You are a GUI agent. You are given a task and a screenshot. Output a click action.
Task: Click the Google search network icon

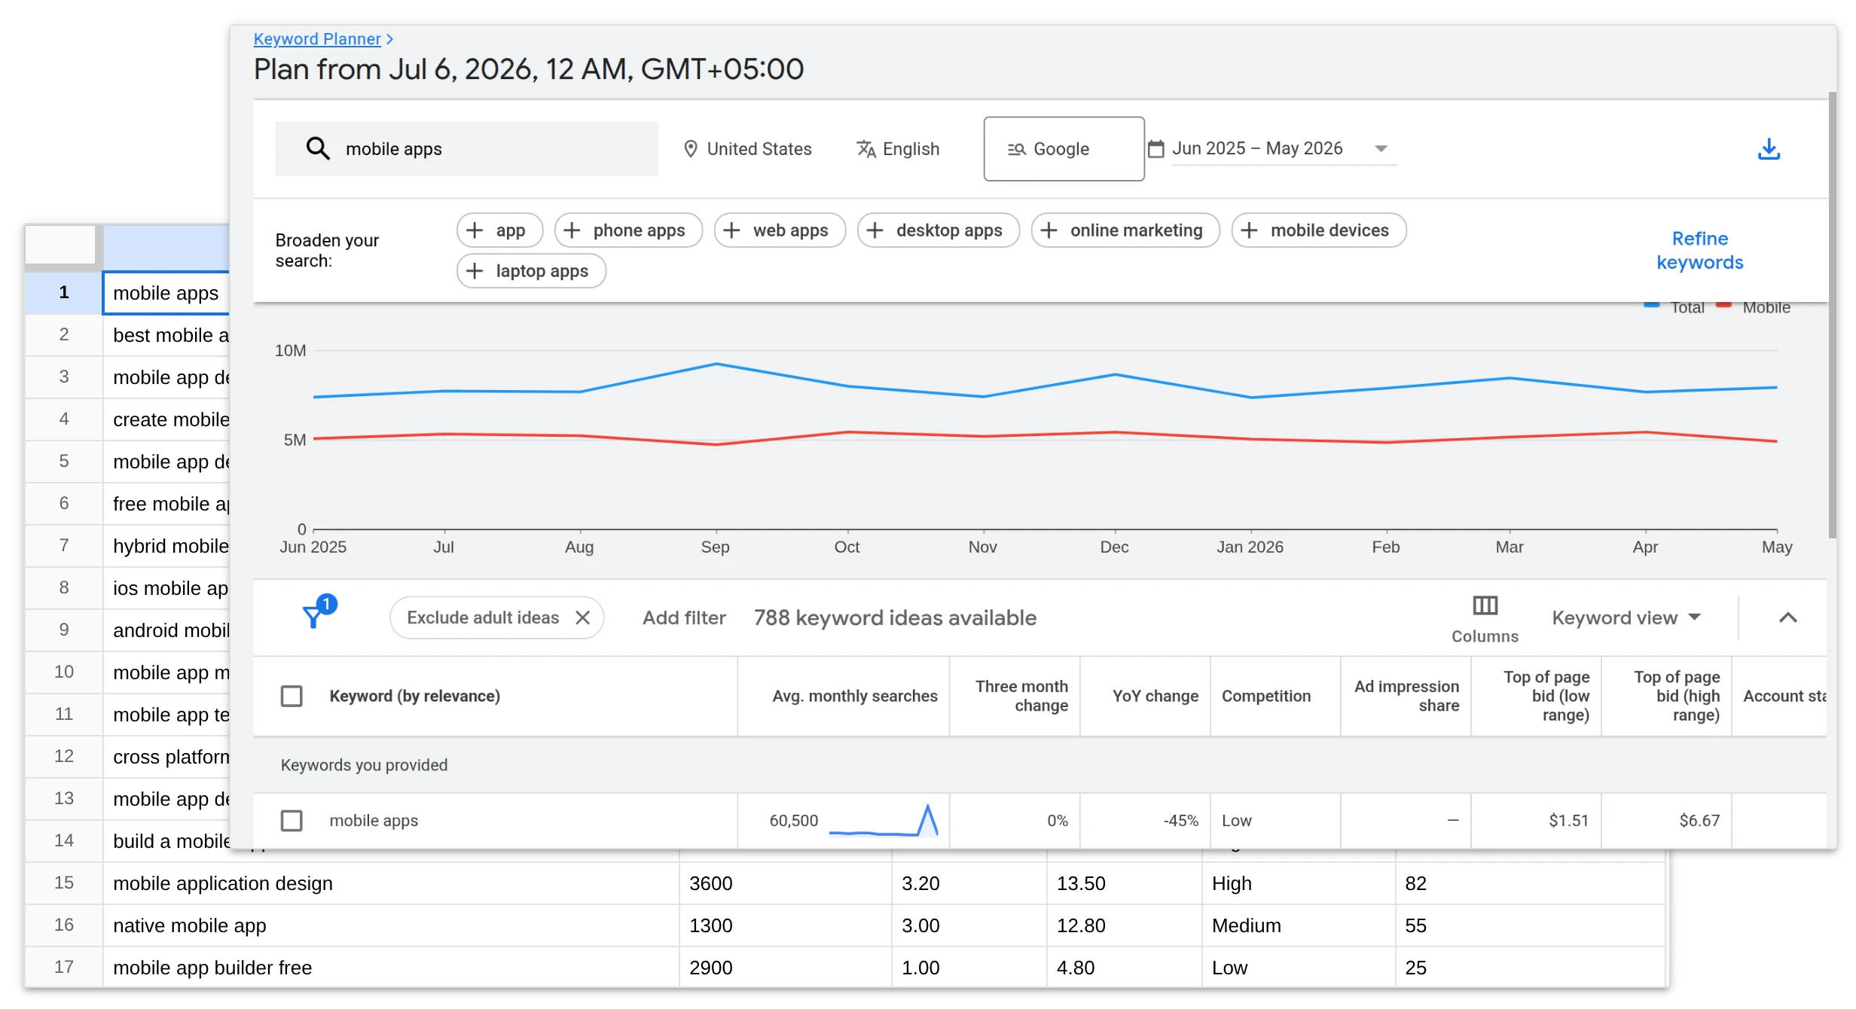(x=1016, y=149)
